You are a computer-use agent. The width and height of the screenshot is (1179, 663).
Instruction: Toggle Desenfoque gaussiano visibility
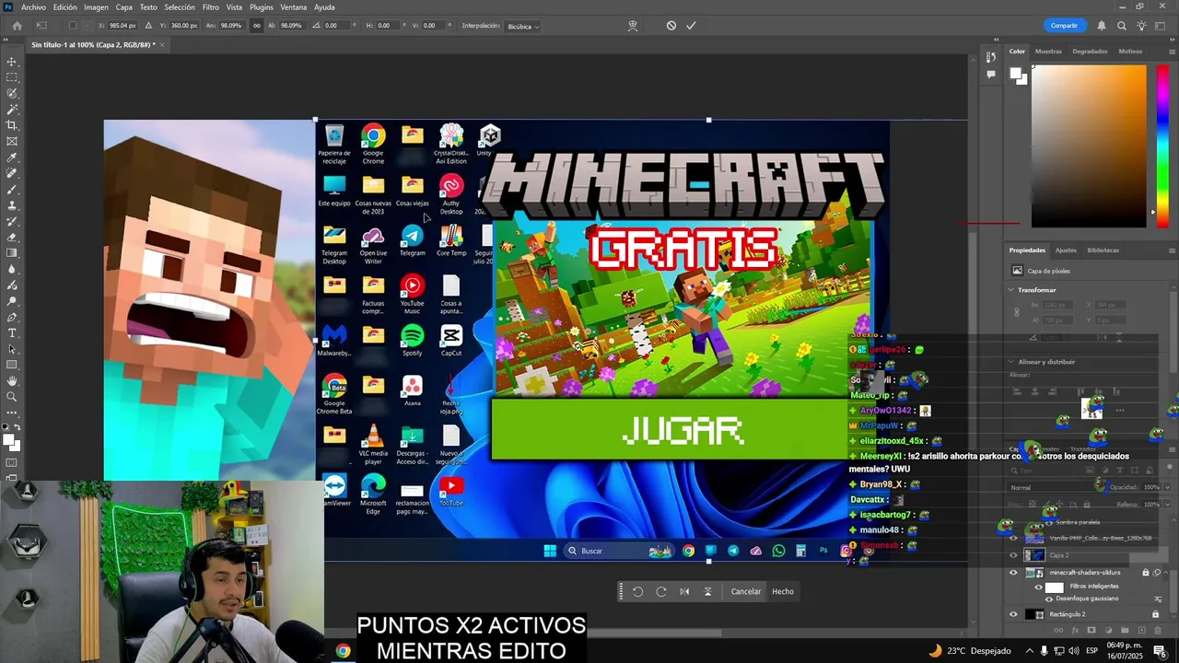1049,599
